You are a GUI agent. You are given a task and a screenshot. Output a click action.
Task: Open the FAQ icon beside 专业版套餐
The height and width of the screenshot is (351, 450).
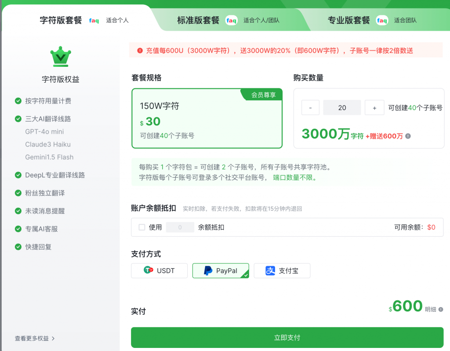(382, 20)
